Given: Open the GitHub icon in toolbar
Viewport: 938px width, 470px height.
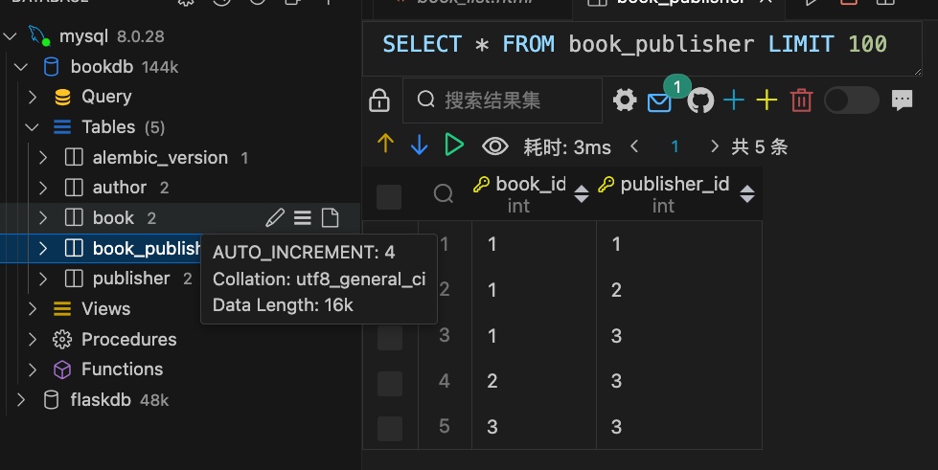Looking at the screenshot, I should [x=700, y=101].
